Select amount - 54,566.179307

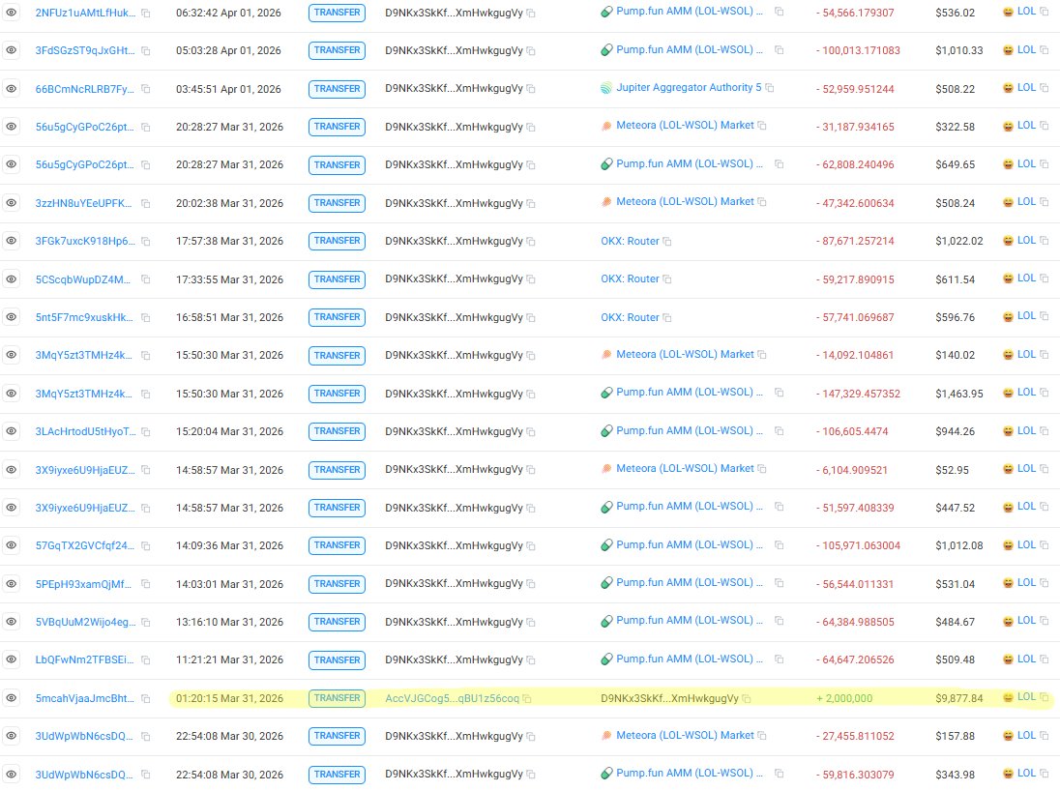(855, 13)
